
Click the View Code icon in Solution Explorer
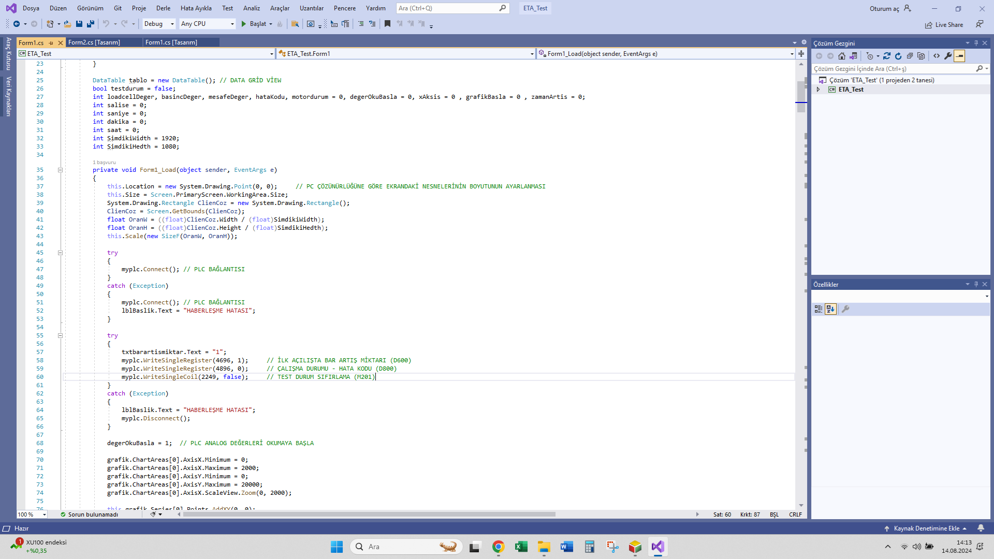coord(937,56)
